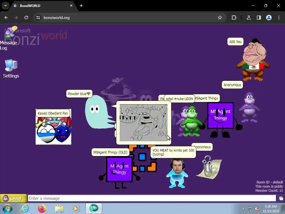285x214 pixels.
Task: Click the 'Room ID - default' text
Action: 270,182
